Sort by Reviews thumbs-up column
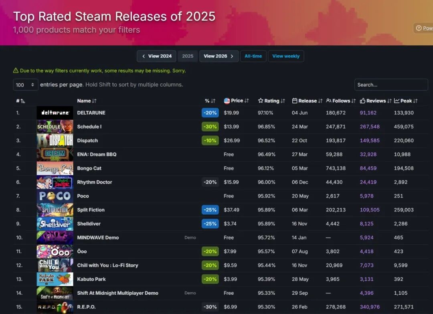 point(375,101)
